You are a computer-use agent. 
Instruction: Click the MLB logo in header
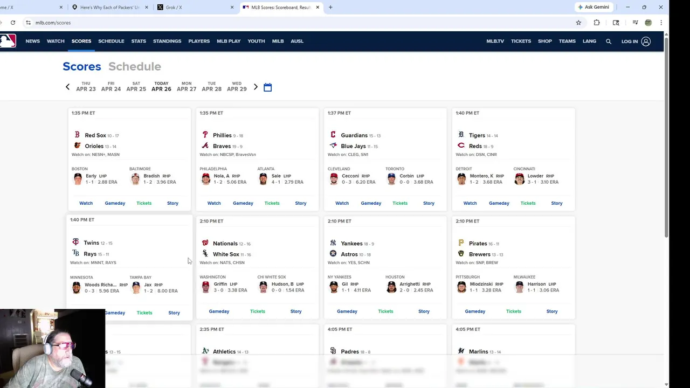point(8,41)
